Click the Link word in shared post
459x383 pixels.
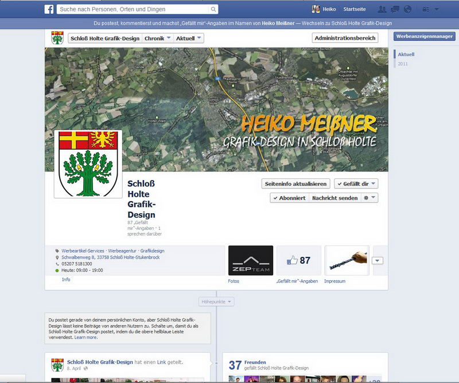click(x=161, y=362)
